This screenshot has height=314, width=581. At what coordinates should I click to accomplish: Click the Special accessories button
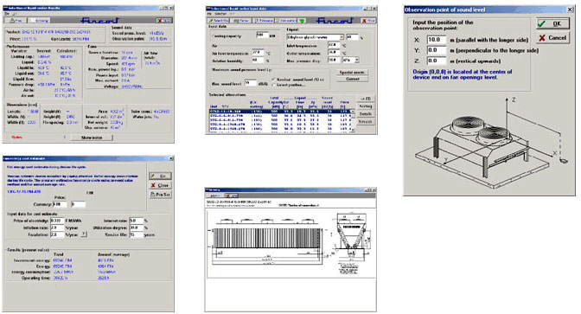353,73
